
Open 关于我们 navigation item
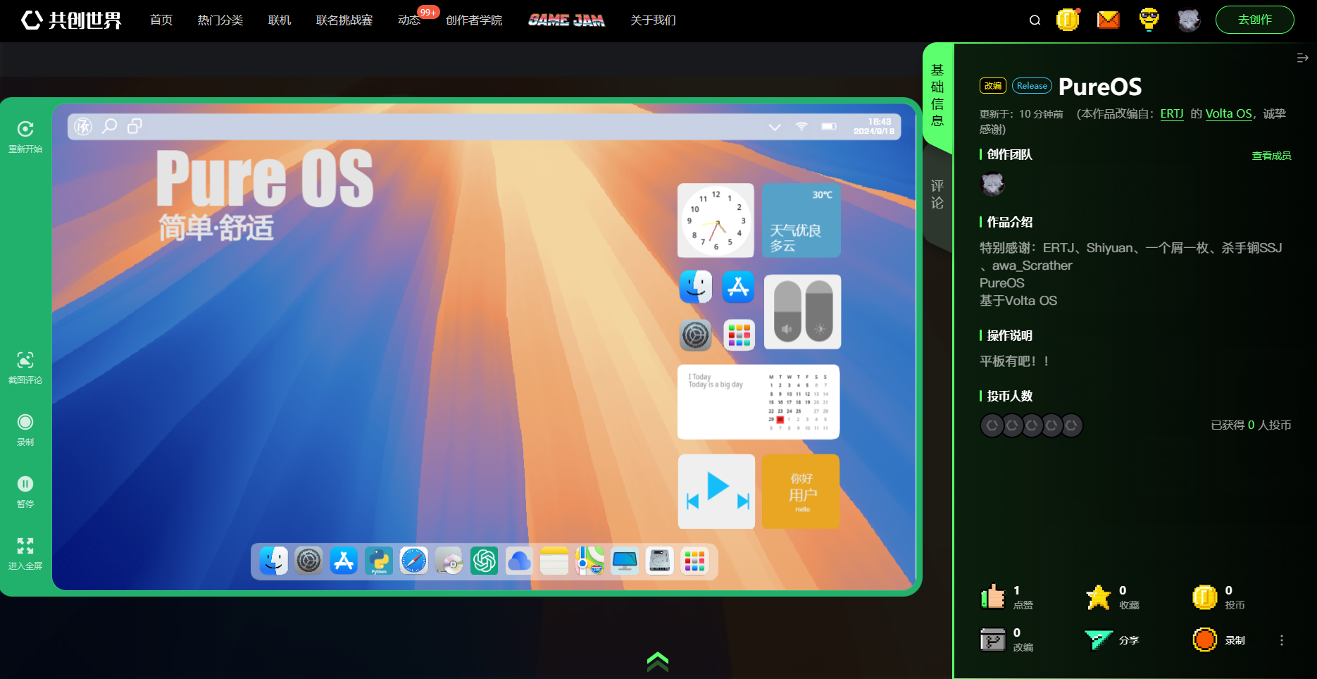(x=653, y=20)
